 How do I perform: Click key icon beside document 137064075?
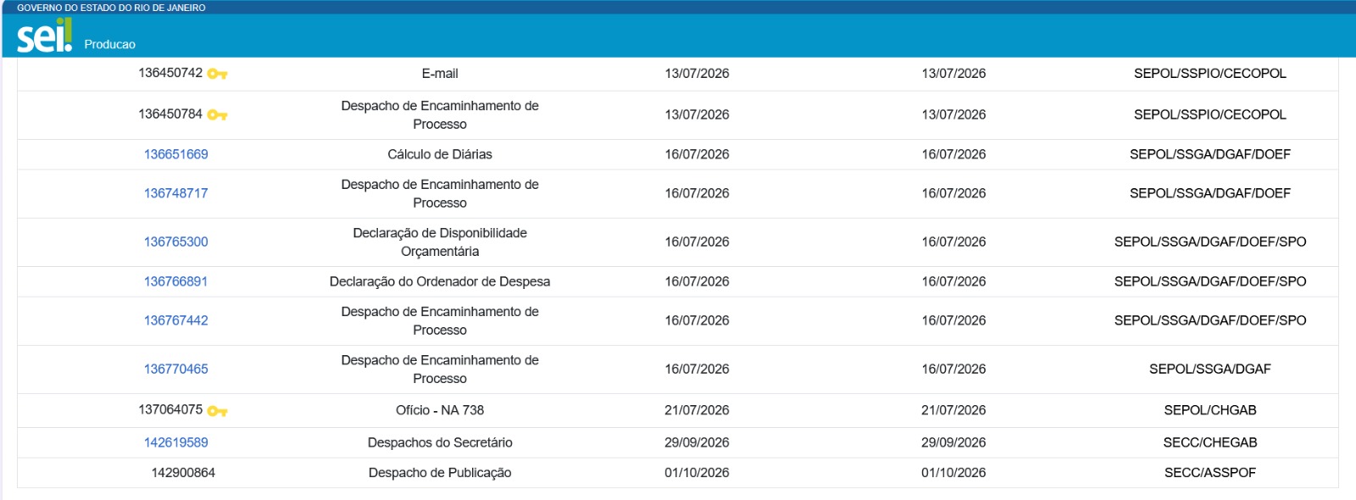(x=217, y=412)
